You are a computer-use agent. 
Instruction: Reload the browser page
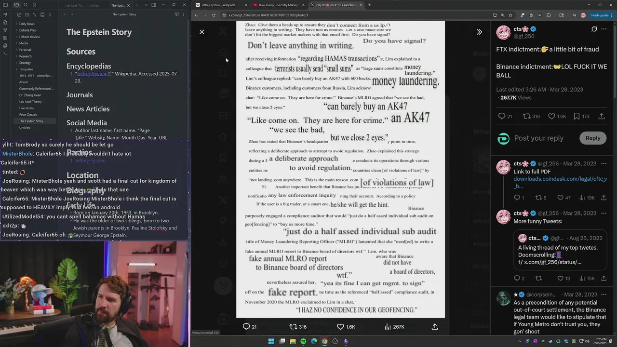coord(214,15)
